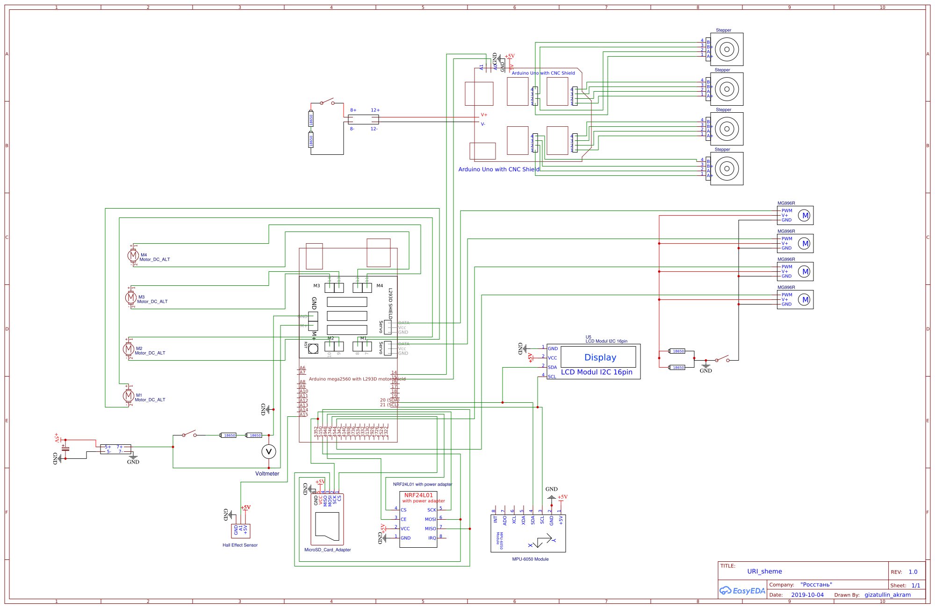This screenshot has height=609, width=935.
Task: Click the RST button on motor shield
Action: pyautogui.click(x=313, y=348)
